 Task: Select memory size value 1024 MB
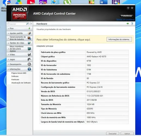point(90,104)
